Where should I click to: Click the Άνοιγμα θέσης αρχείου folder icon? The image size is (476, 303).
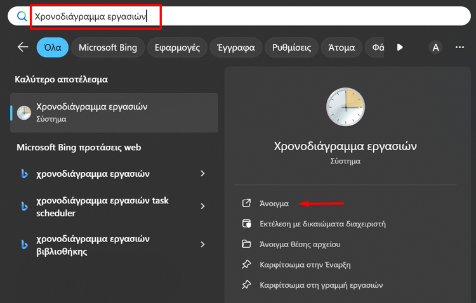(246, 244)
